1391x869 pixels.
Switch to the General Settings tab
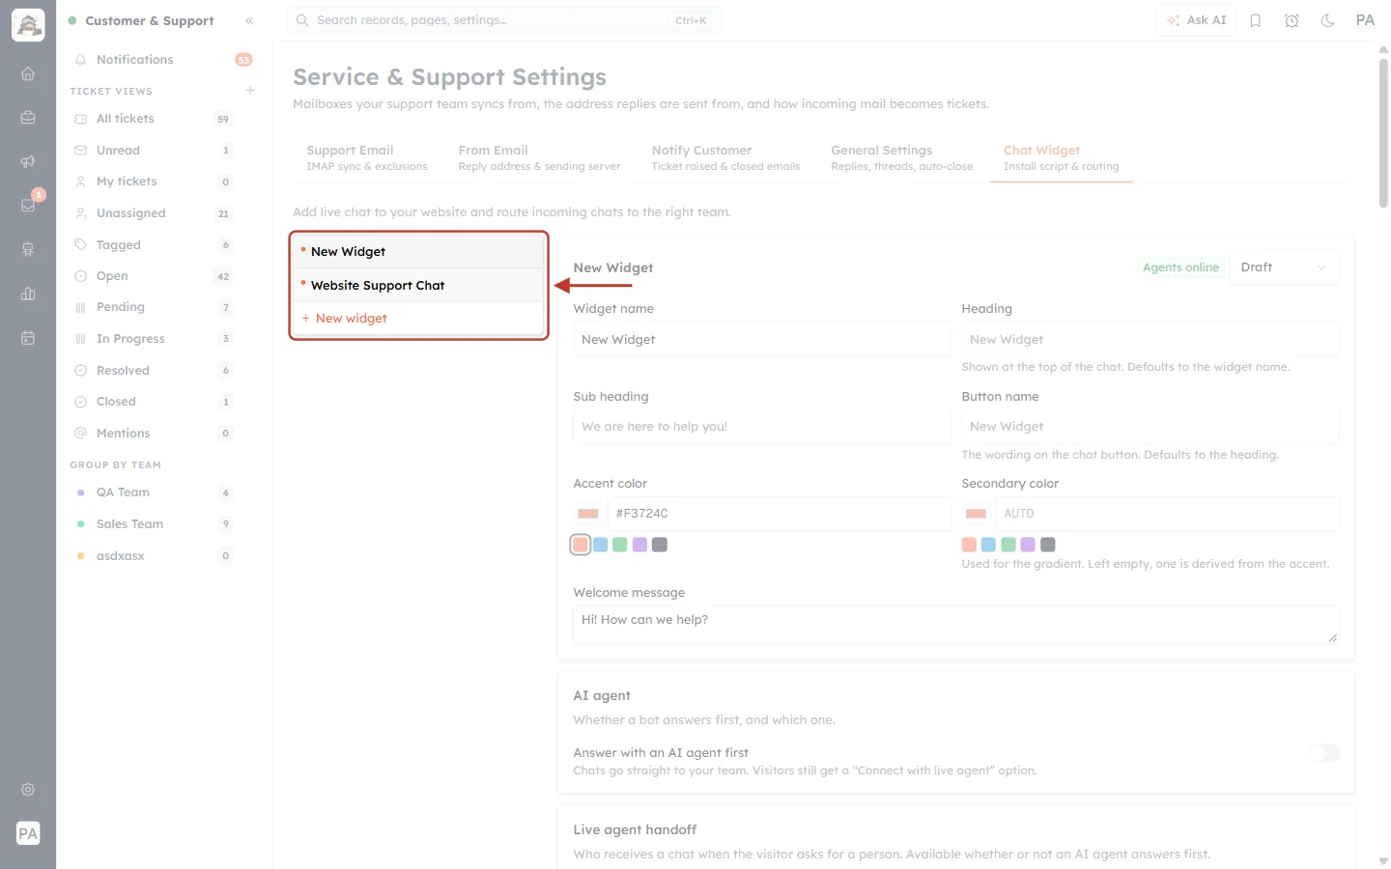point(901,158)
